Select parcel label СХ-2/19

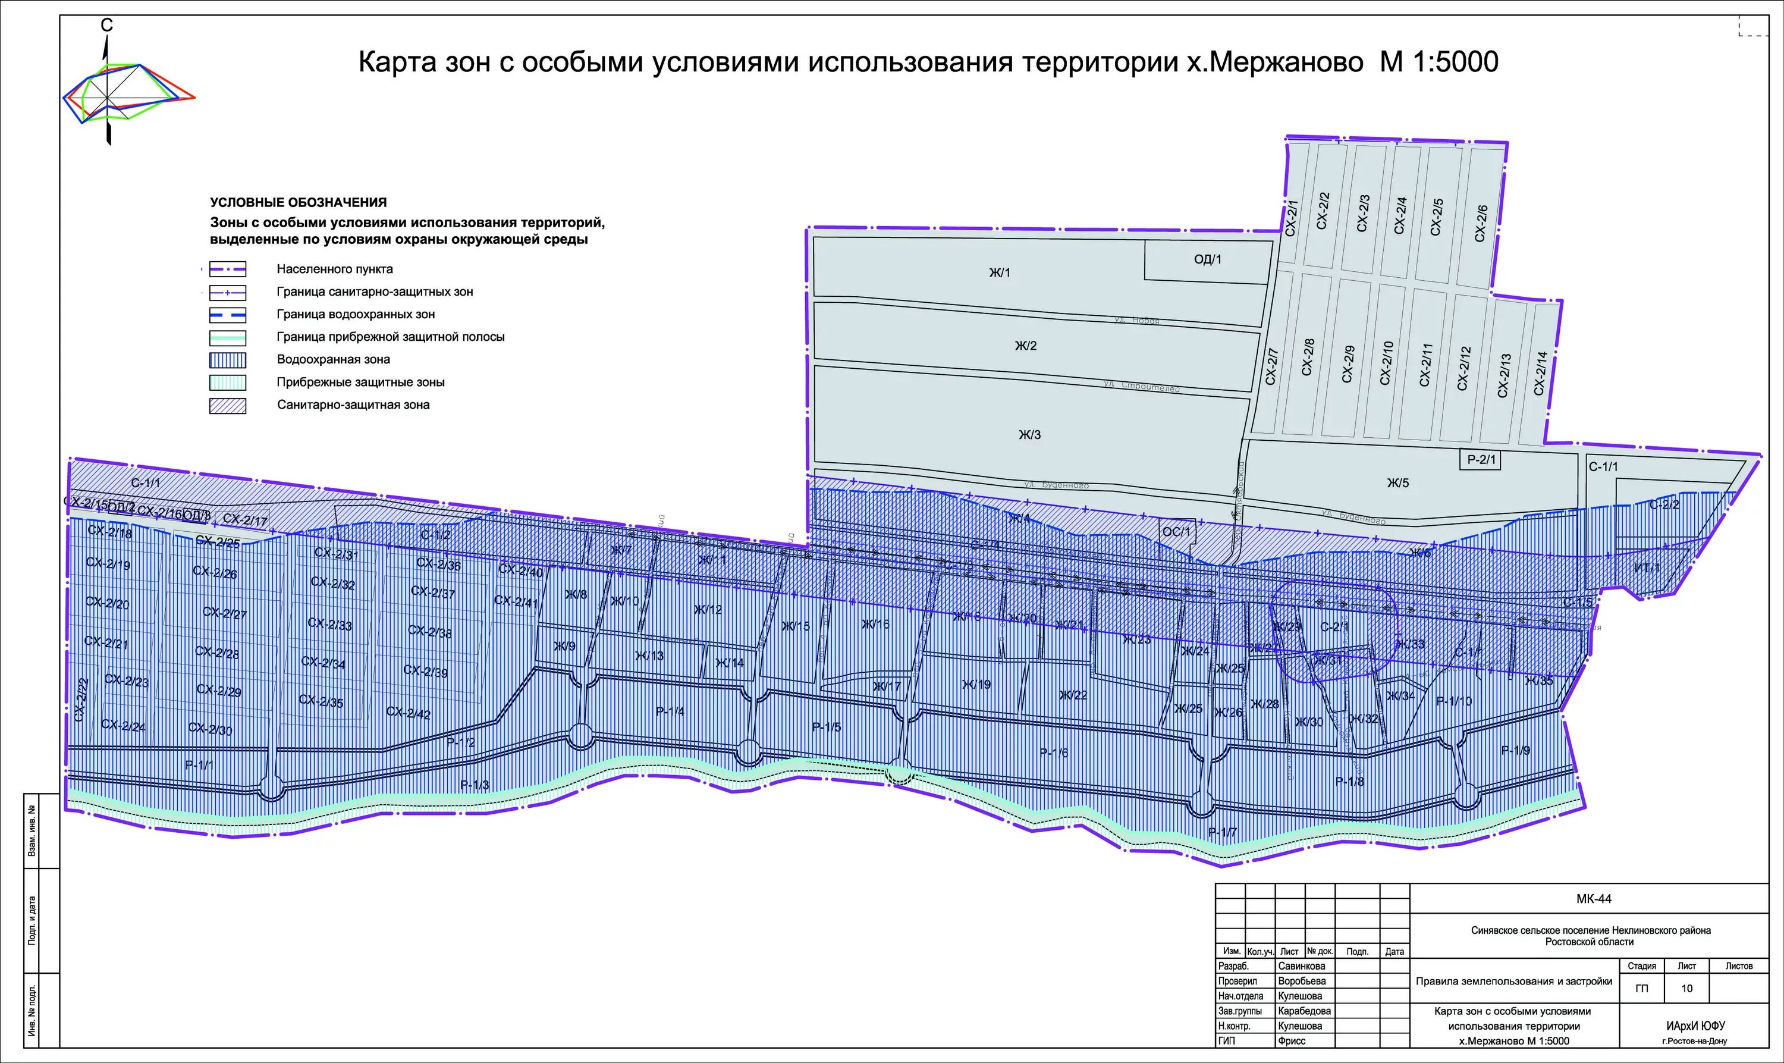(x=108, y=564)
